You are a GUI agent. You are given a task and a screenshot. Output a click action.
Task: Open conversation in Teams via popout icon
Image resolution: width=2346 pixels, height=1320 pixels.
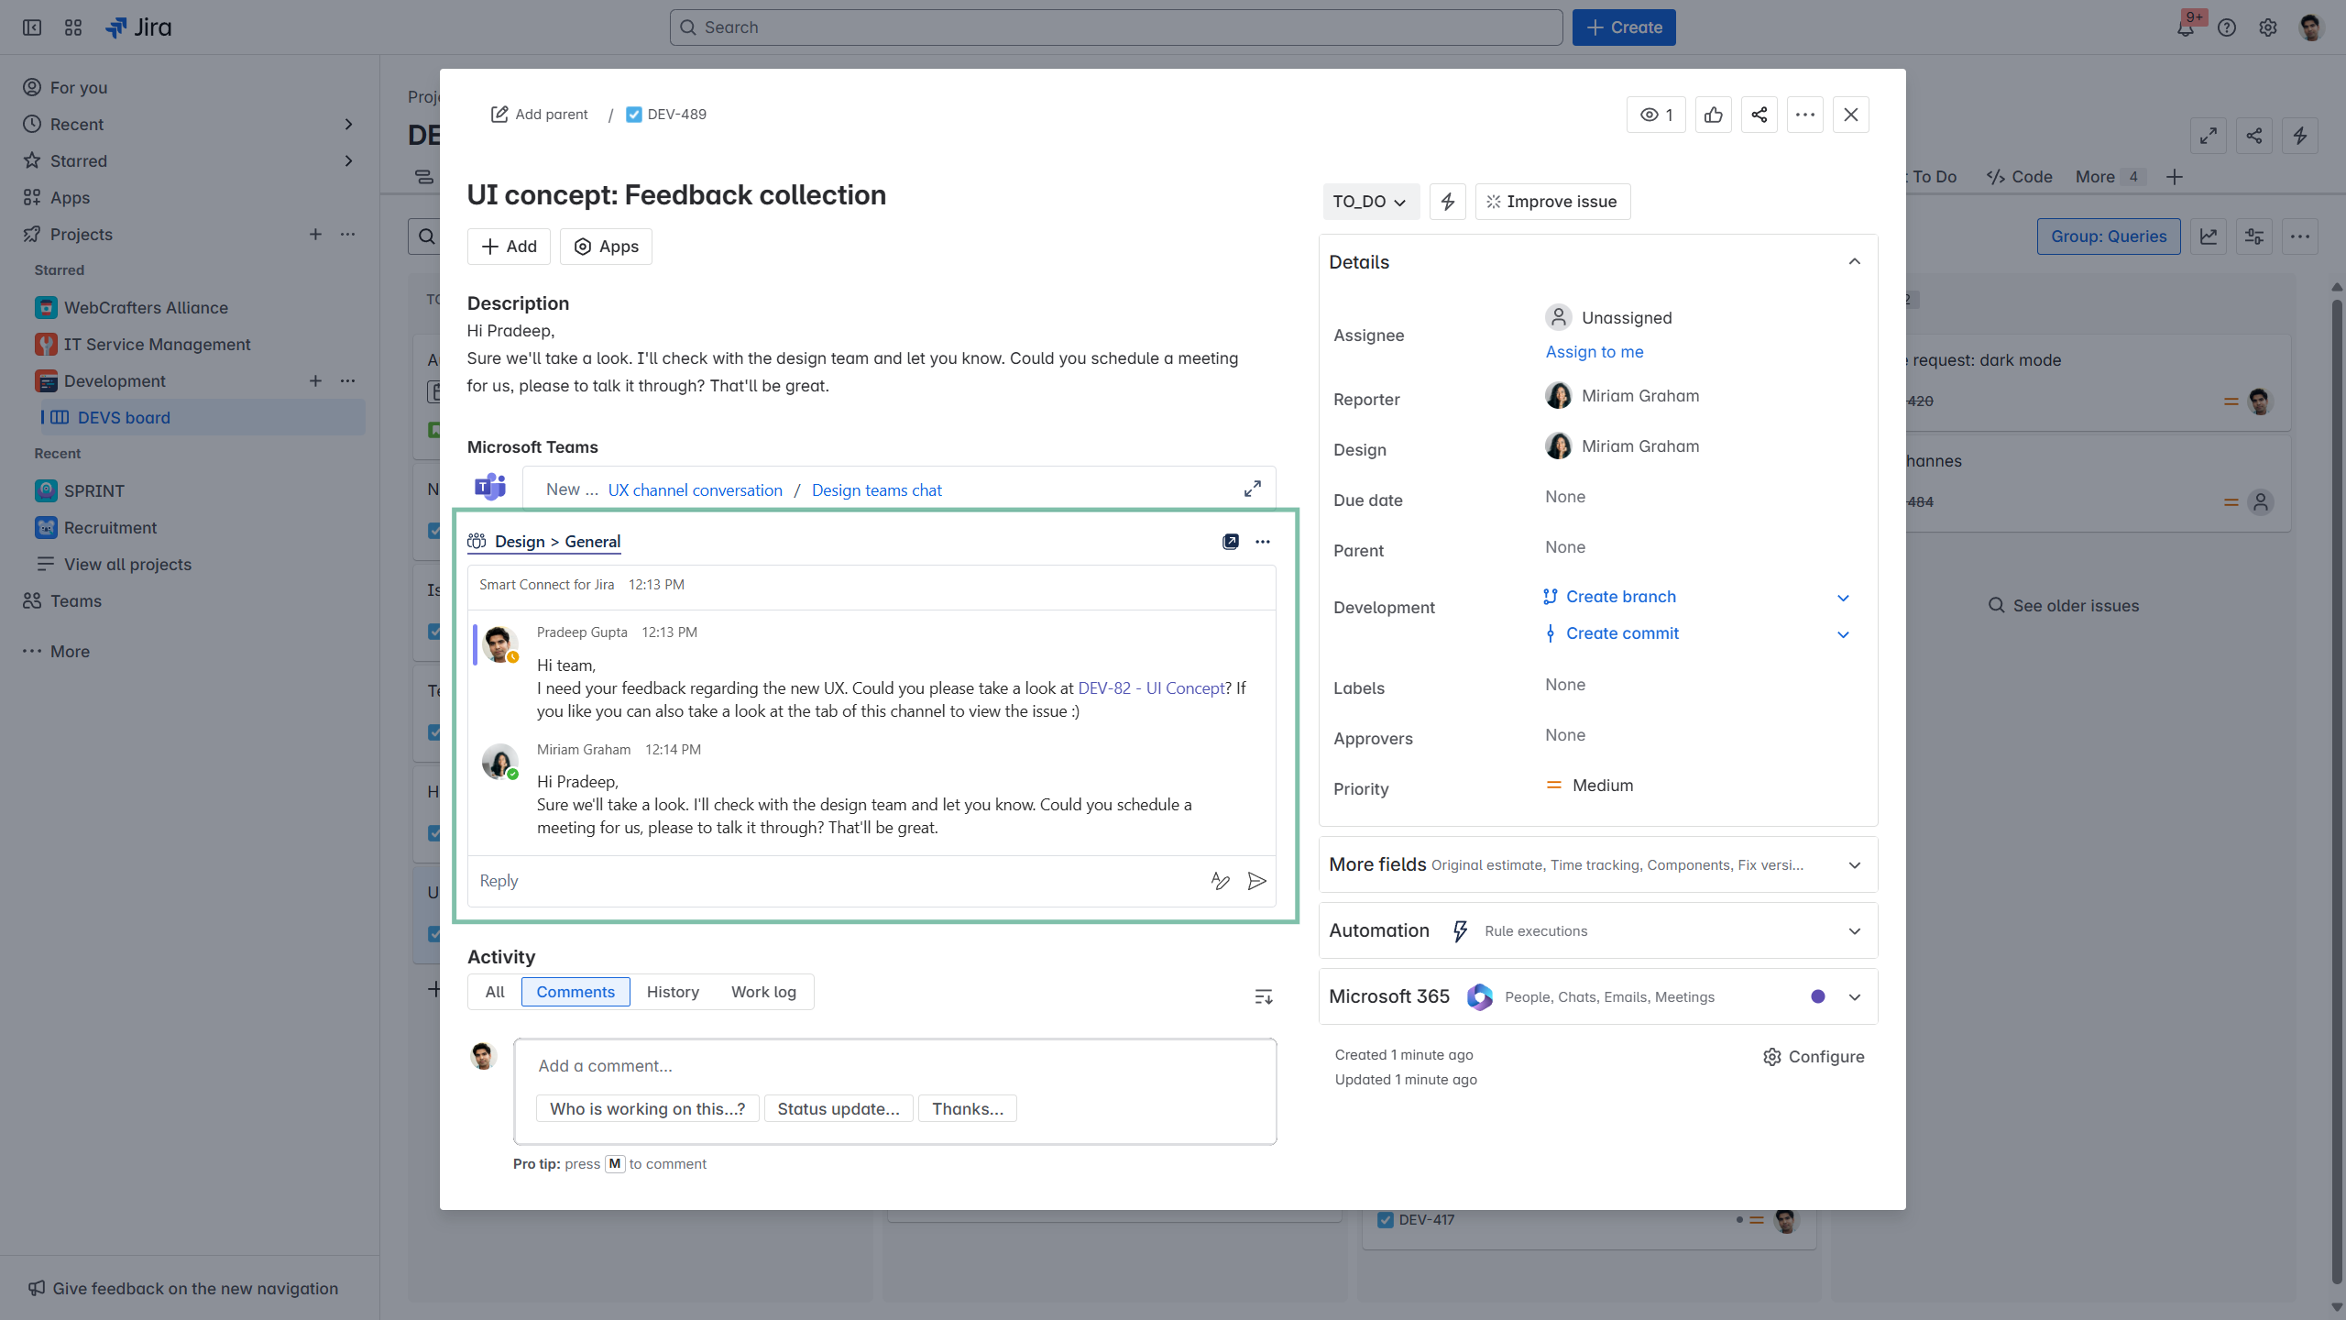1230,542
